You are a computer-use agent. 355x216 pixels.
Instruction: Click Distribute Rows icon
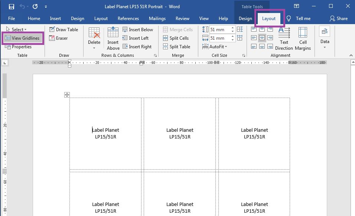pyautogui.click(x=240, y=29)
